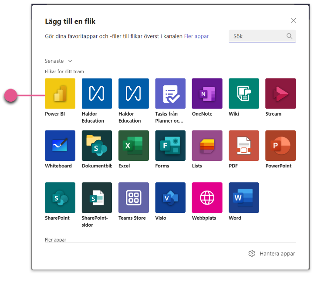The width and height of the screenshot is (321, 283).
Task: Click the Power BI label text
Action: [x=55, y=114]
